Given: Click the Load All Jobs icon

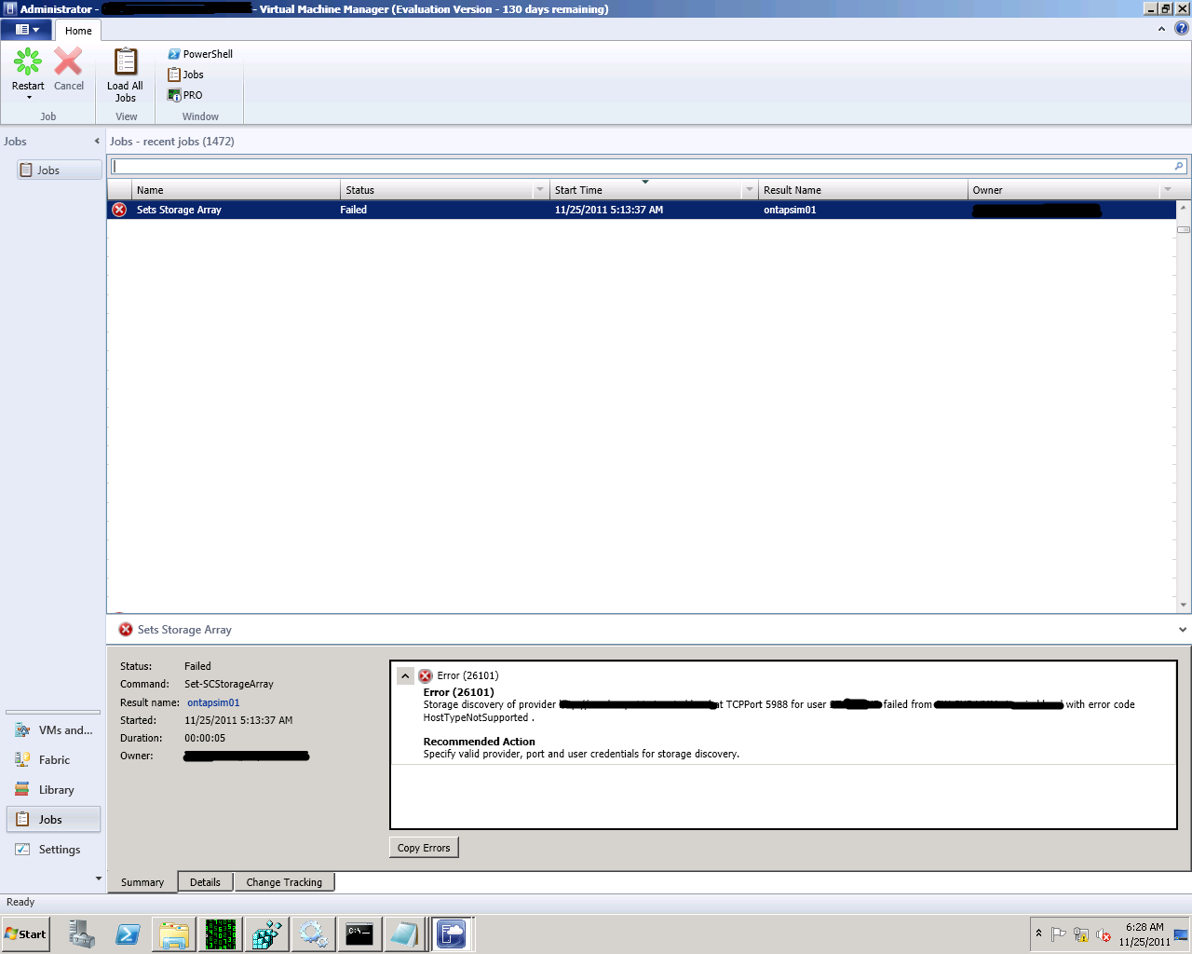Looking at the screenshot, I should click(125, 62).
